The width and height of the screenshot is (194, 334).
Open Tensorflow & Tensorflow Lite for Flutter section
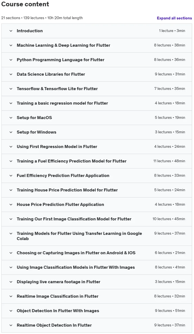coord(97,89)
